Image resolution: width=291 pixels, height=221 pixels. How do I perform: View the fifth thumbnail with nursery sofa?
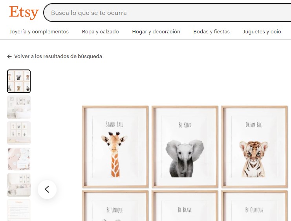click(x=19, y=185)
